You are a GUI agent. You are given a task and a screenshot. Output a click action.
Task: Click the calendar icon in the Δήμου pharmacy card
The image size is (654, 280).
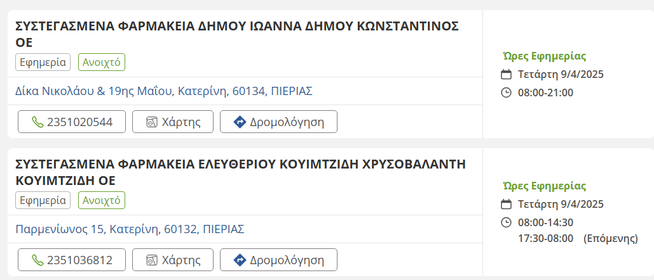[x=507, y=74]
